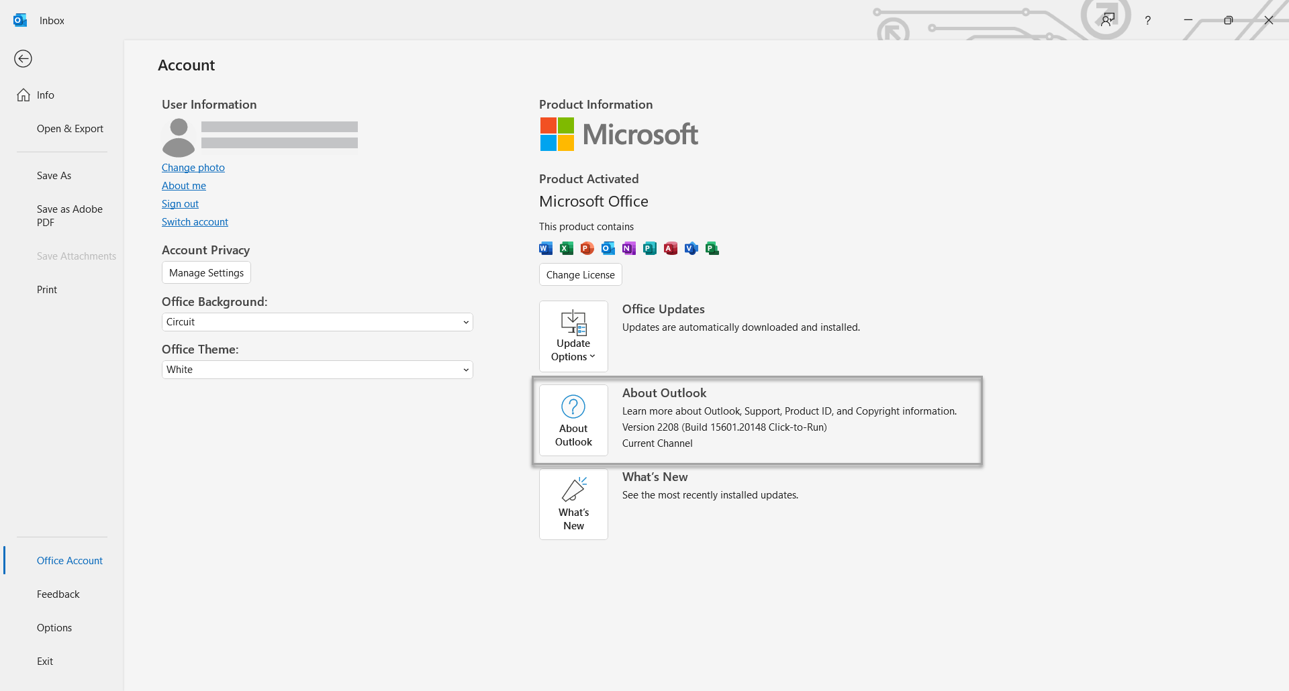This screenshot has height=691, width=1289.
Task: Click 'Updates are automatically downloaded and installed.' text
Action: click(x=741, y=327)
